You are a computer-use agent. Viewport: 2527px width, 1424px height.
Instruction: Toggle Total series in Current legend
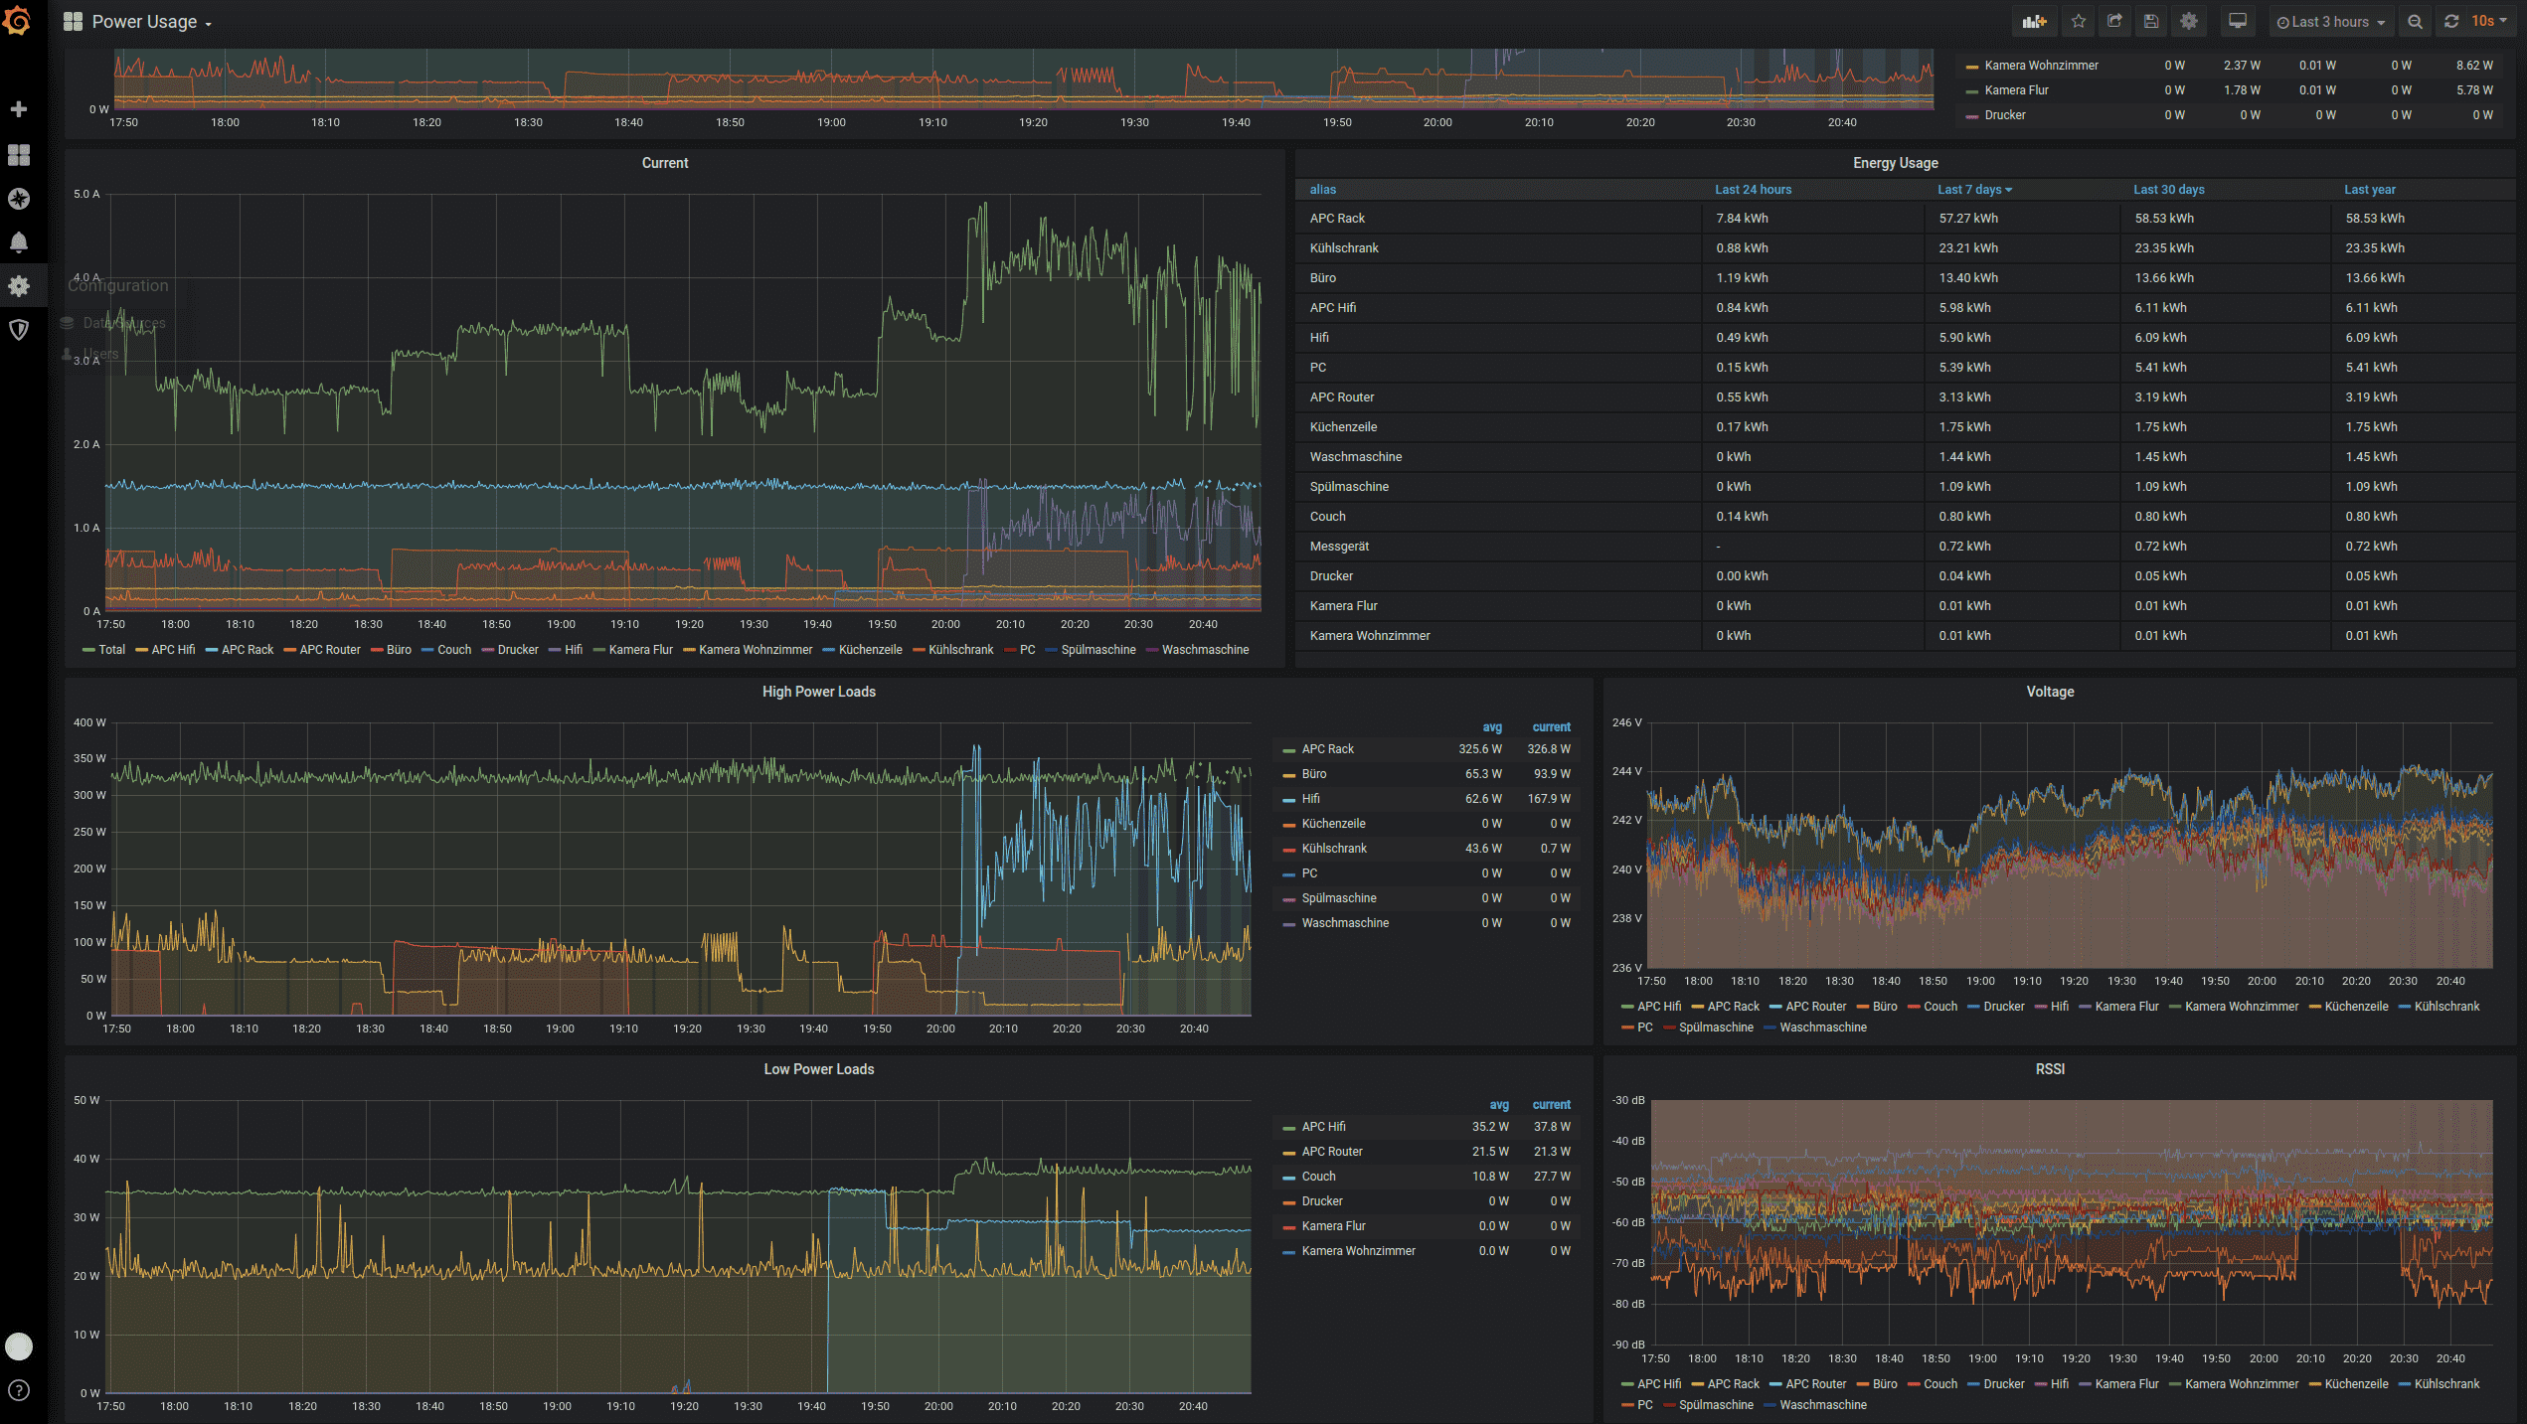tap(111, 650)
